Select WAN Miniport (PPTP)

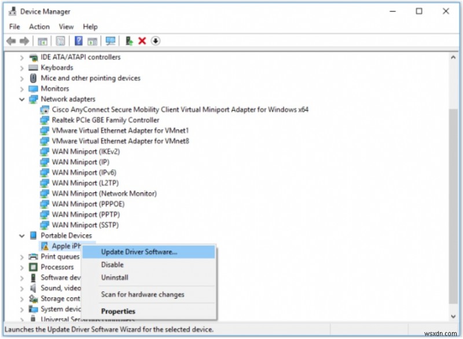(86, 214)
